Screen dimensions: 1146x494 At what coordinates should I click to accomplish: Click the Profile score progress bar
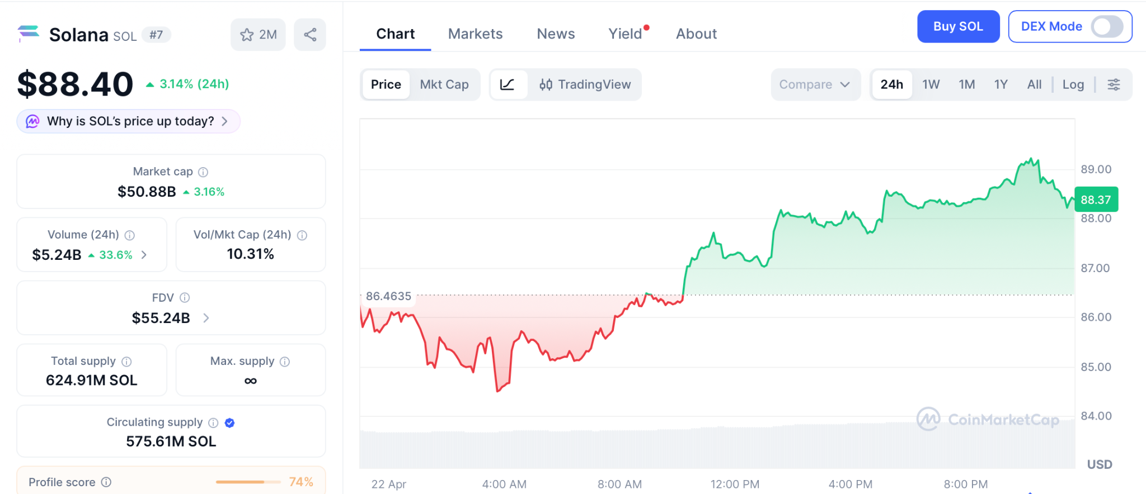[x=248, y=482]
